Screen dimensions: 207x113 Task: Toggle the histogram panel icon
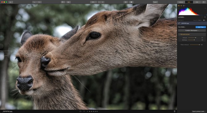coord(179,6)
